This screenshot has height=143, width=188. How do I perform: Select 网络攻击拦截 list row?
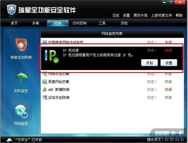tap(112, 74)
